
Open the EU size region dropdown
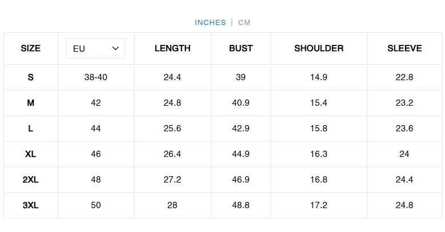95,48
